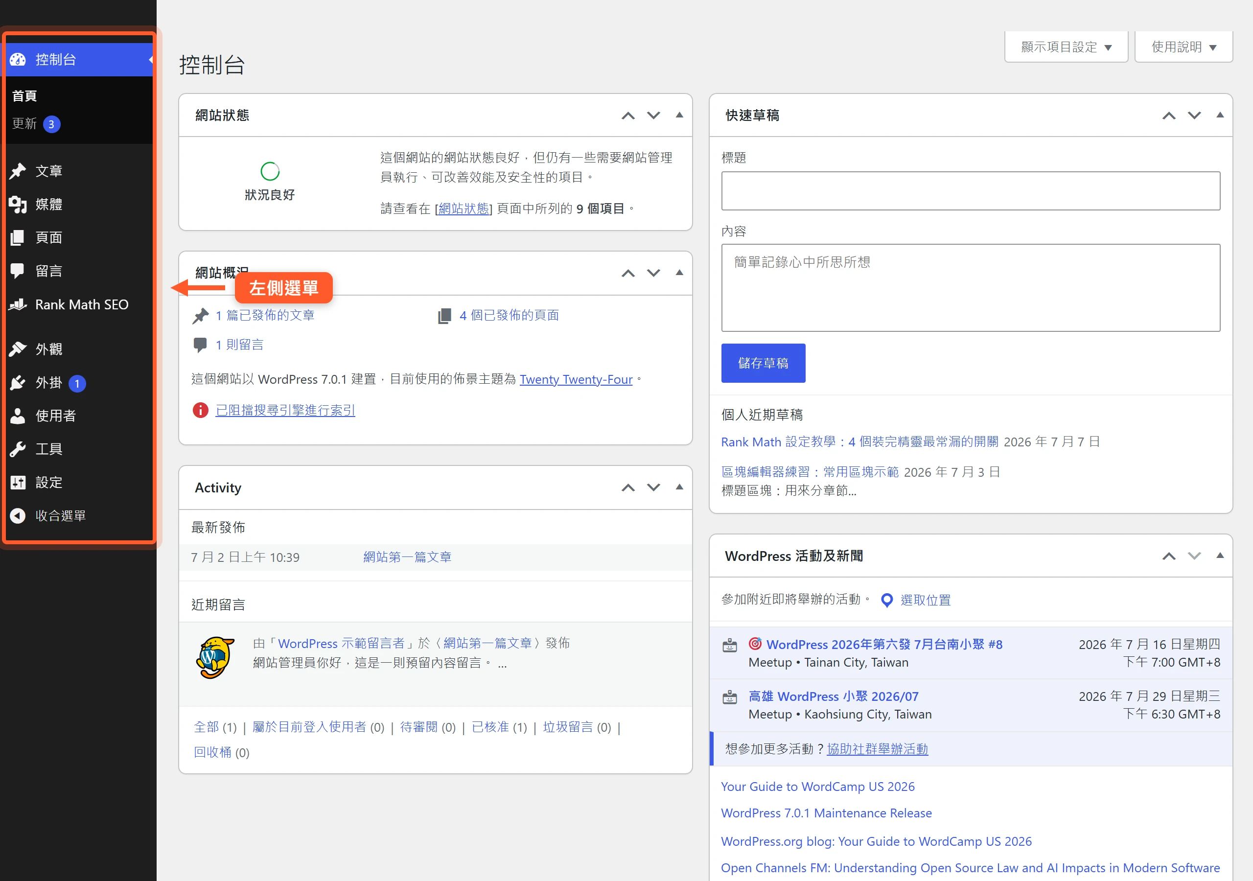
Task: Open 4 個已發佈的頁面 link
Action: [509, 315]
